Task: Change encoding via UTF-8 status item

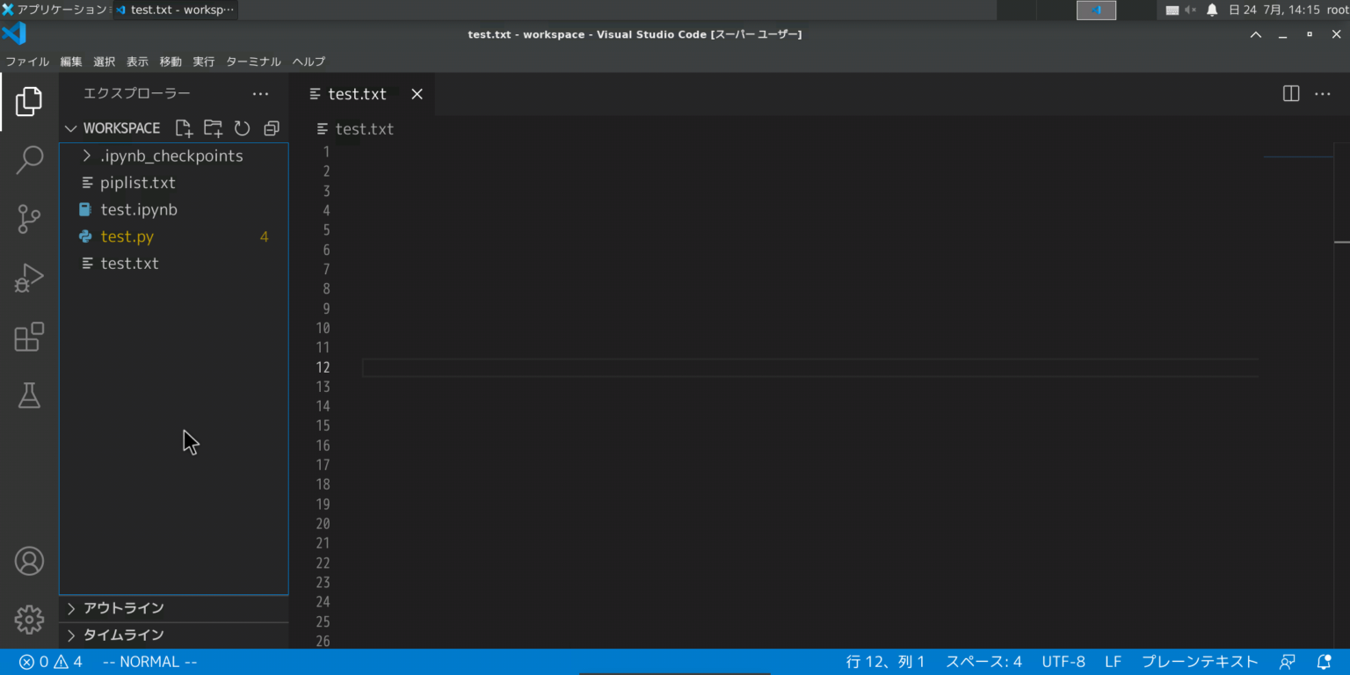Action: [1063, 661]
